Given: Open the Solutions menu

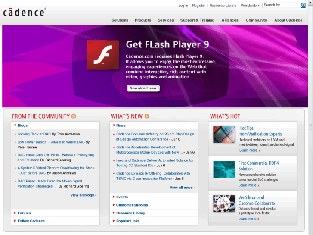Looking at the screenshot, I should tap(120, 20).
